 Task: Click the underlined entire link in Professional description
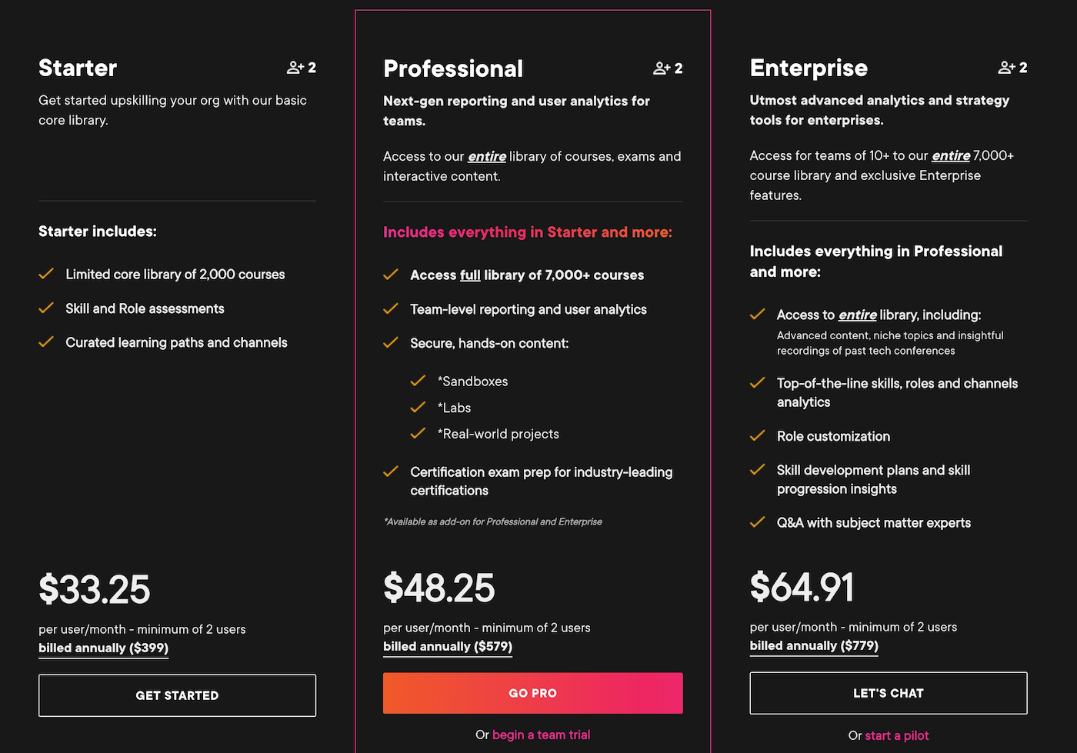coord(487,156)
